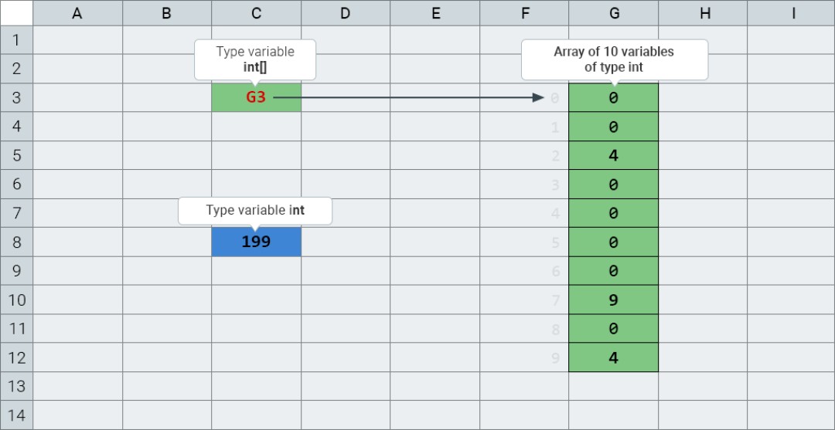Click row header 8
The image size is (835, 430).
[16, 242]
